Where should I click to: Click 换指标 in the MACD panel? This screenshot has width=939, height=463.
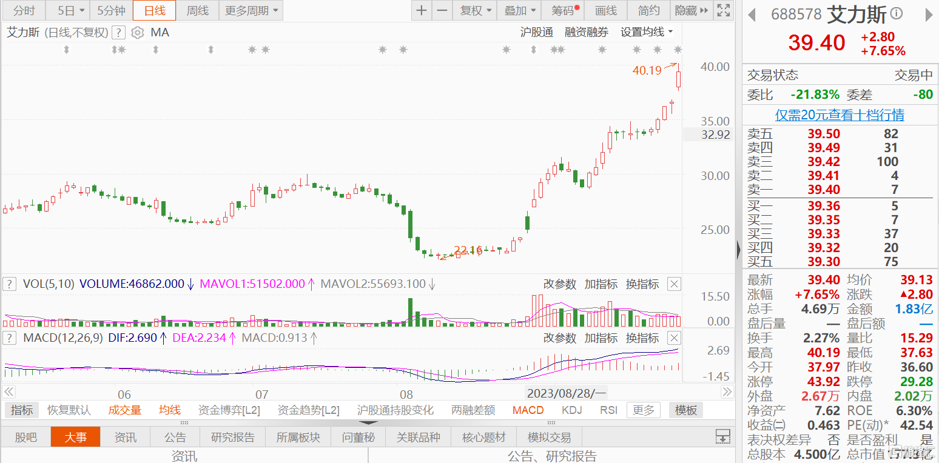(642, 338)
